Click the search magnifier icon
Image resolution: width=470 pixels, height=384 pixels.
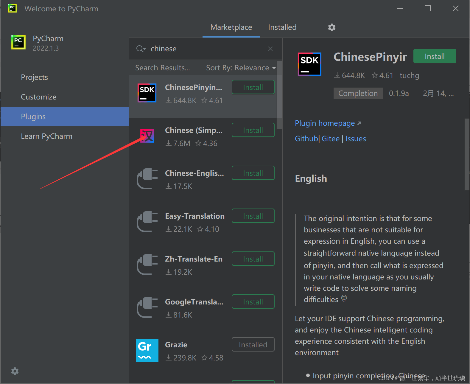coord(140,49)
